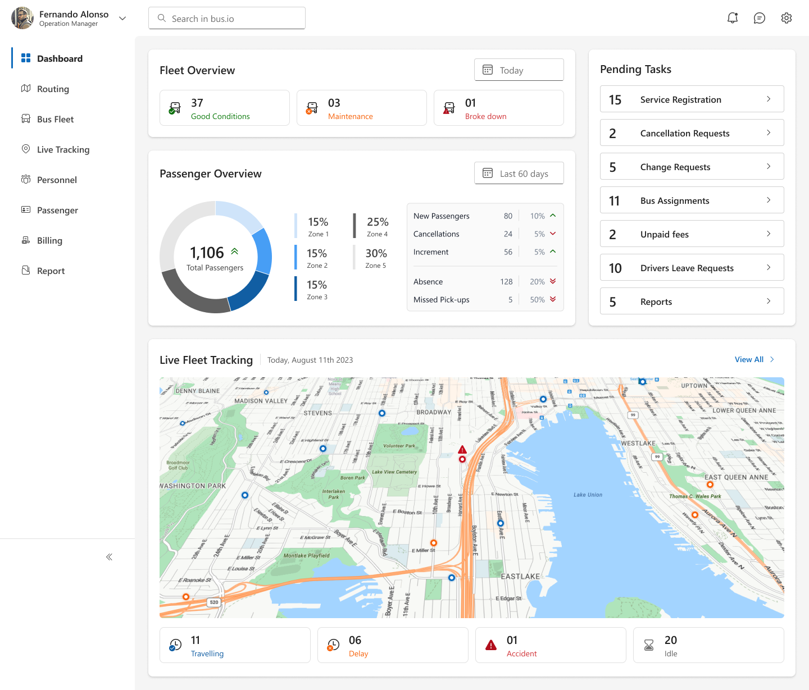Click the View All link

pos(755,359)
